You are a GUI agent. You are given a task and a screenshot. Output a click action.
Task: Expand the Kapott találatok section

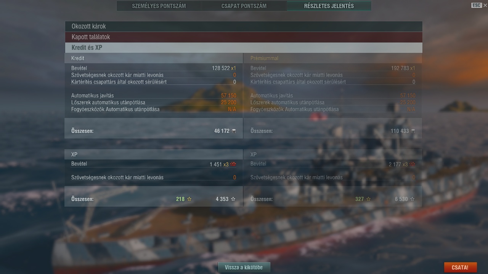click(244, 37)
